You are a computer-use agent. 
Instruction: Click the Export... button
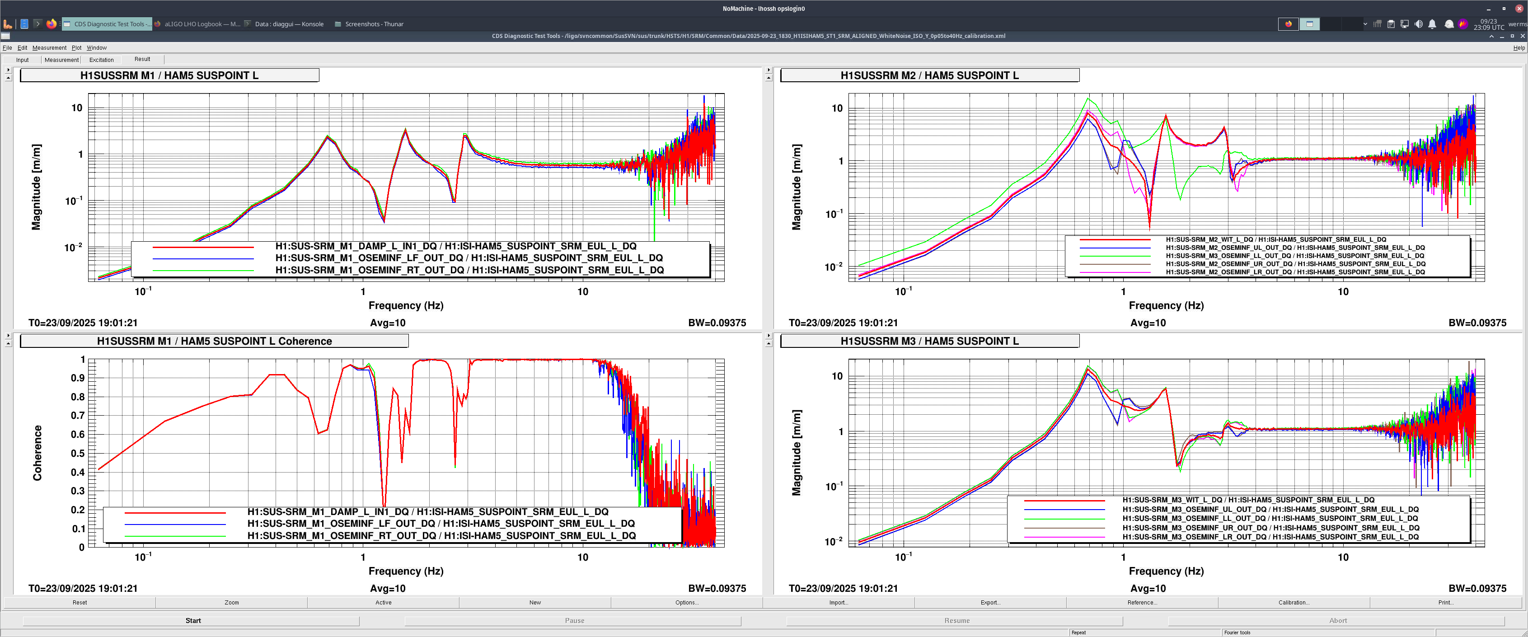point(990,603)
